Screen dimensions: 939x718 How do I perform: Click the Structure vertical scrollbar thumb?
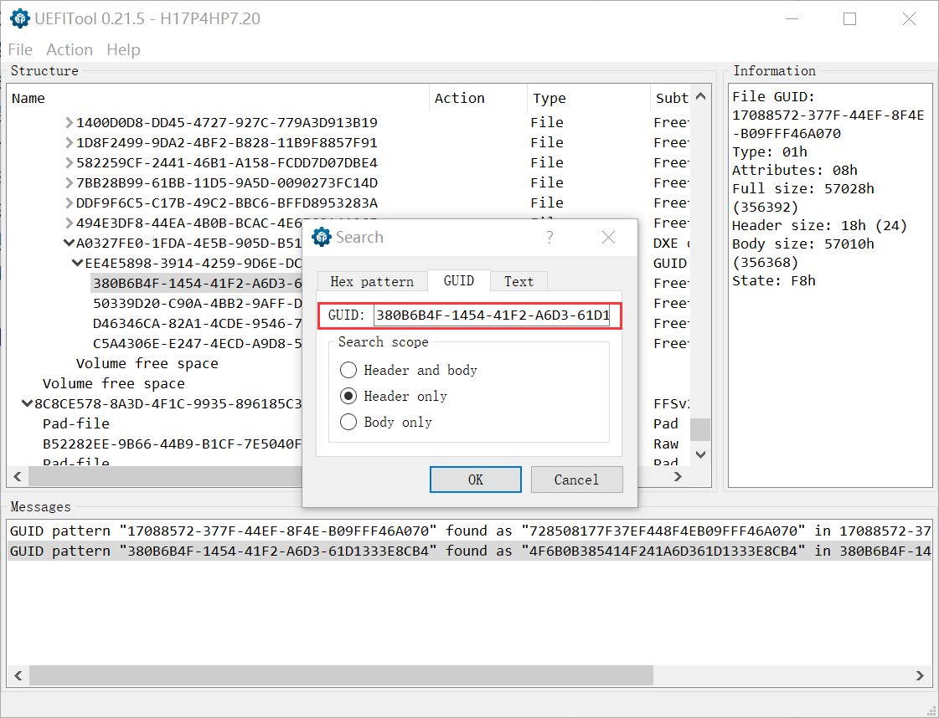(x=700, y=428)
